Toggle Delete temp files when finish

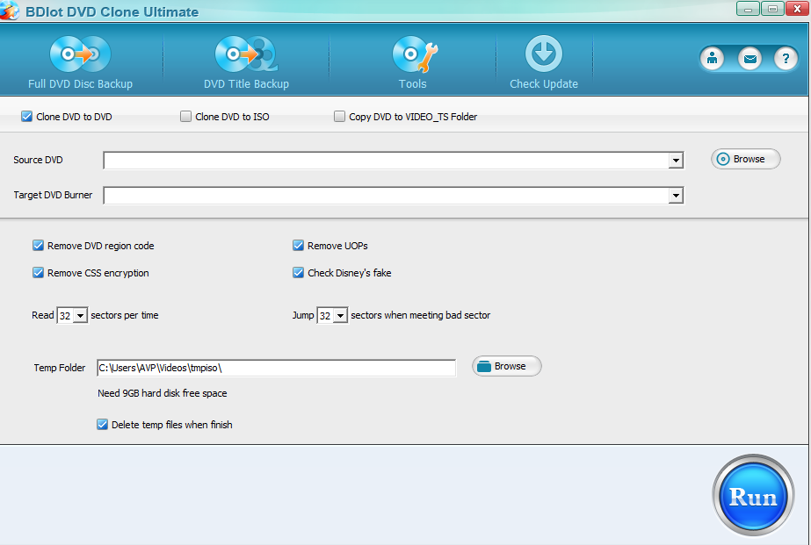(x=102, y=425)
